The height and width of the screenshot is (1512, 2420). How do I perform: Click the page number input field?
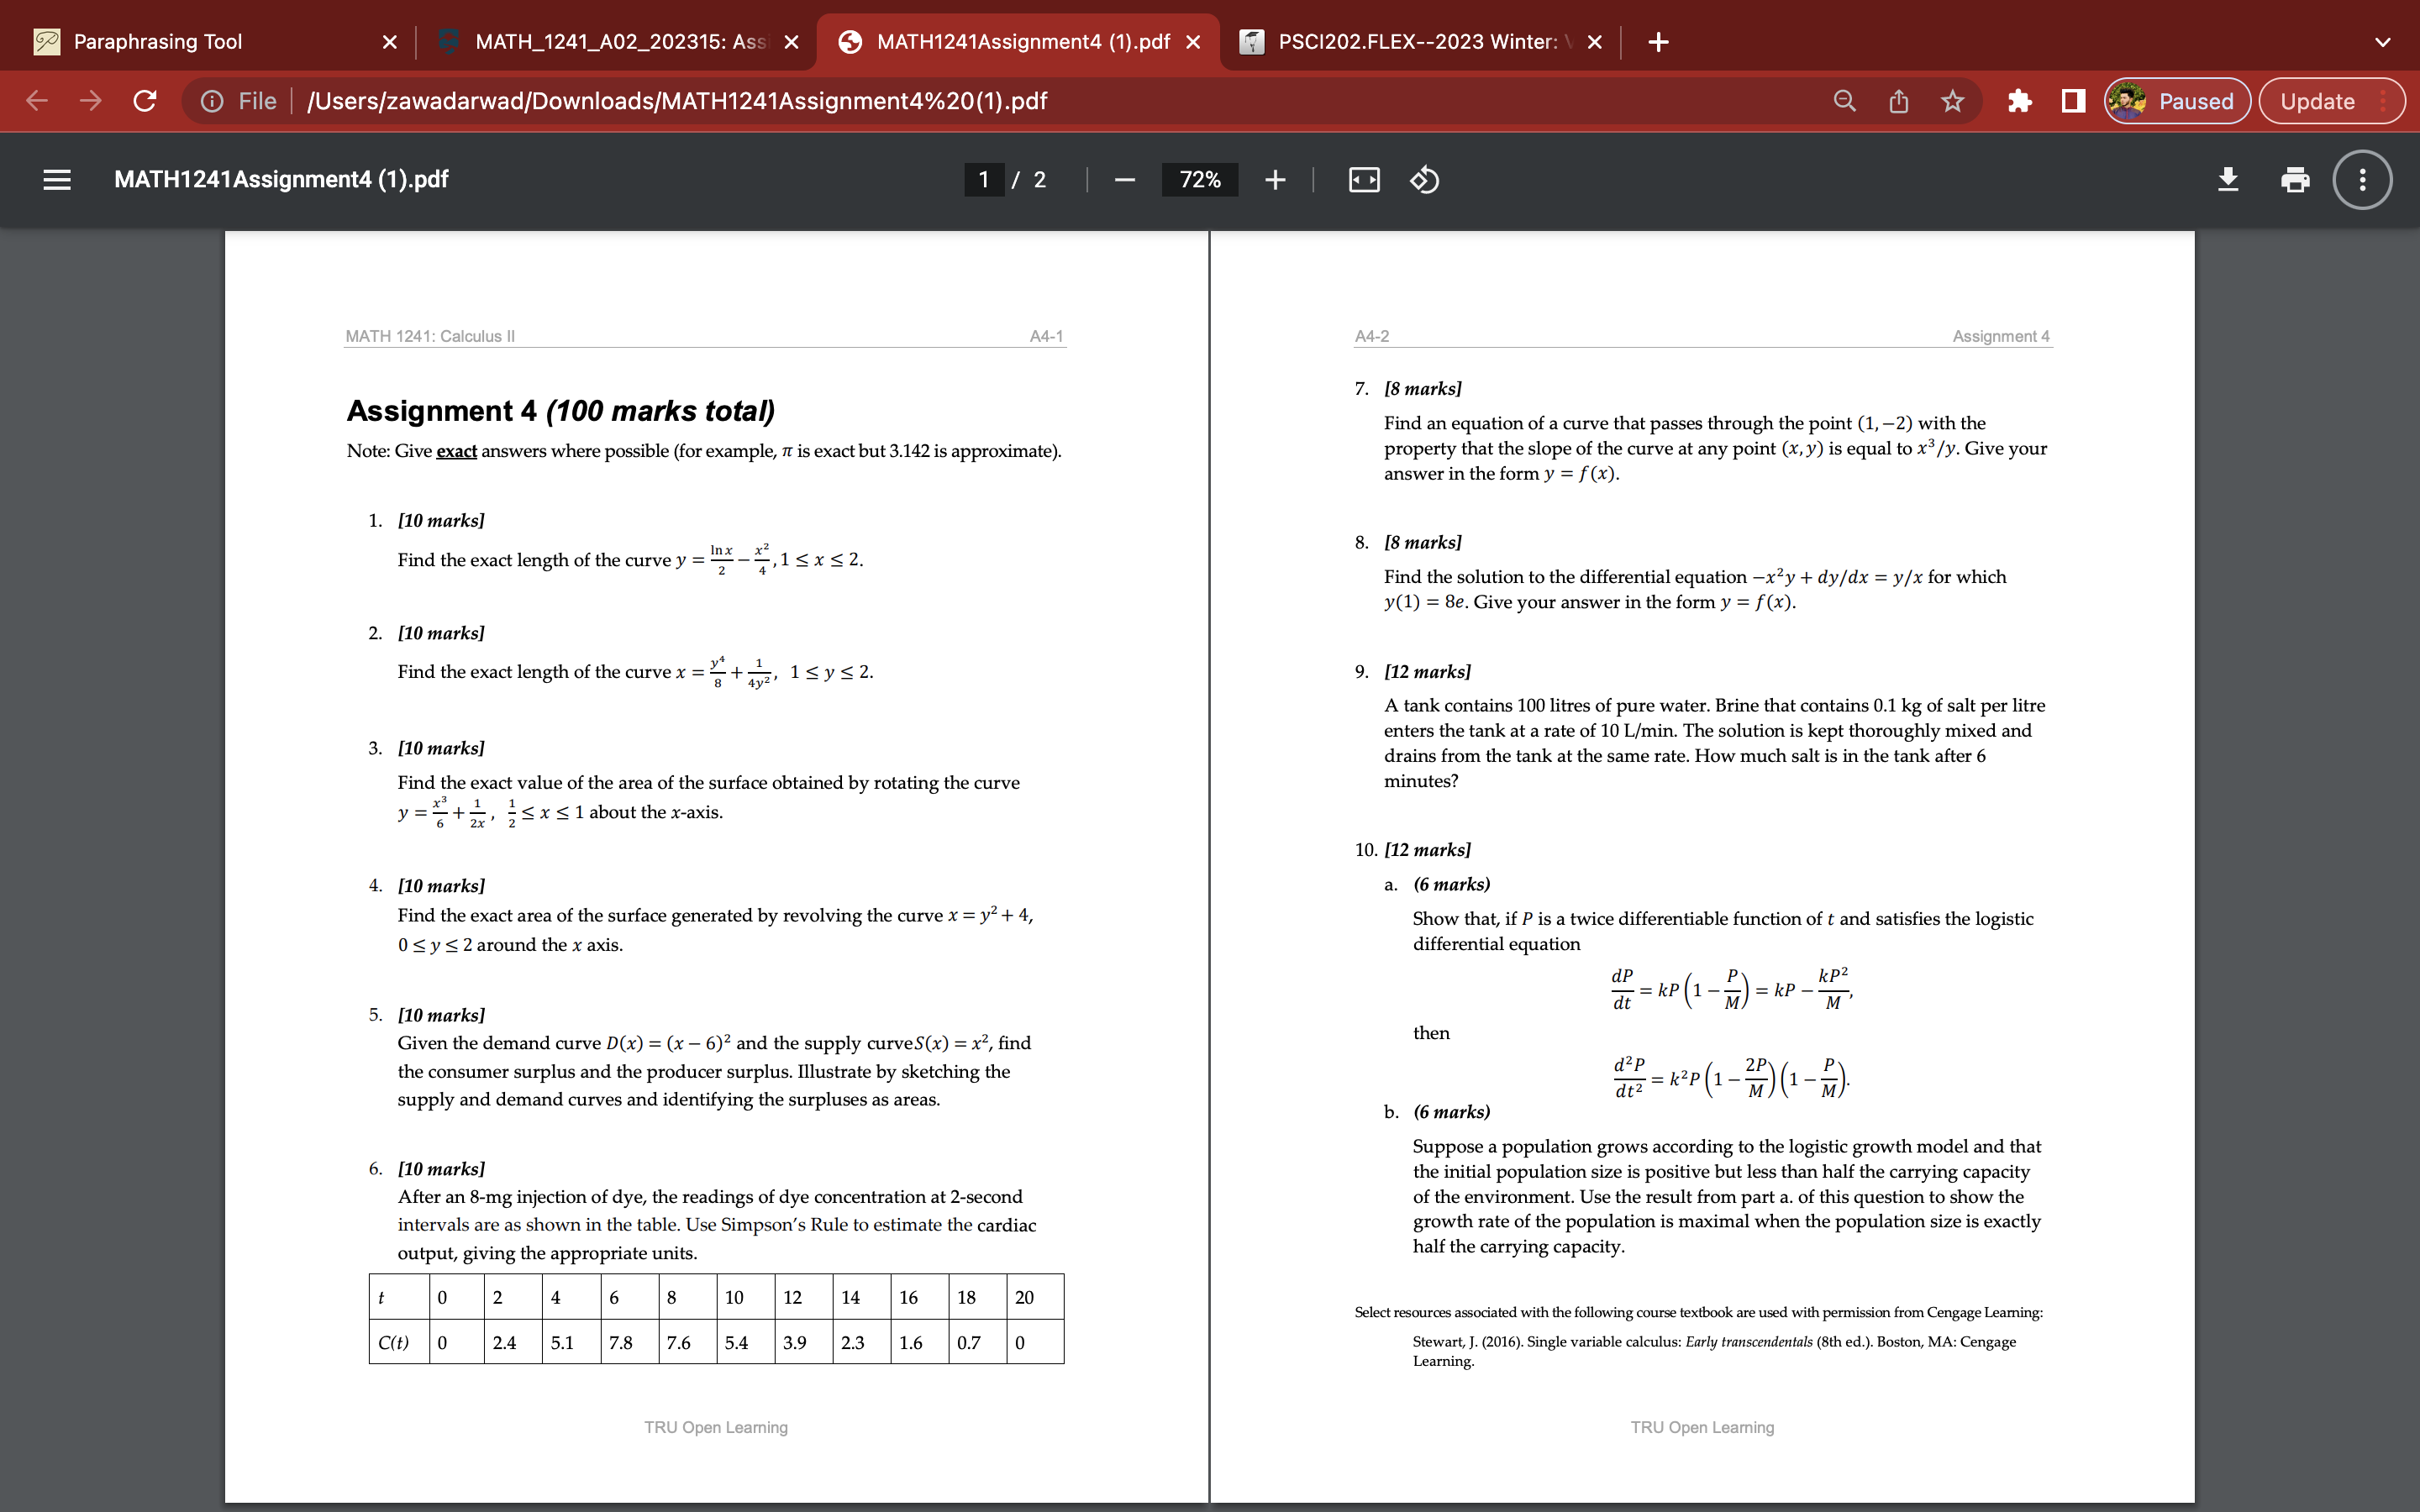[x=984, y=180]
